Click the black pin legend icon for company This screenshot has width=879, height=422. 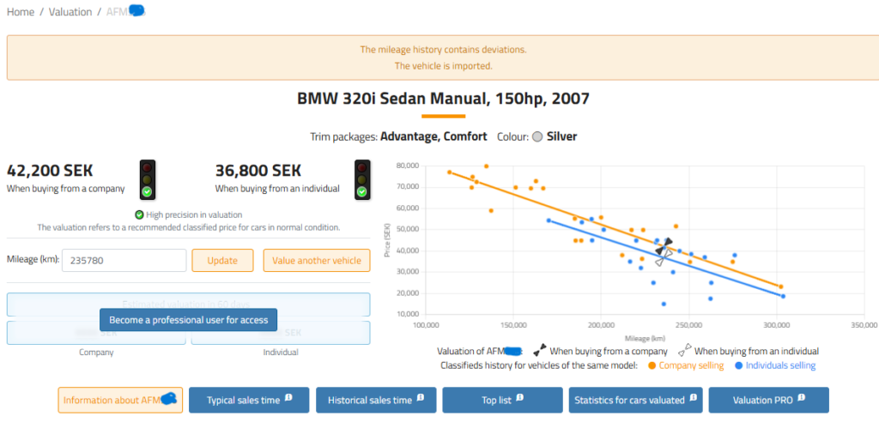click(540, 351)
